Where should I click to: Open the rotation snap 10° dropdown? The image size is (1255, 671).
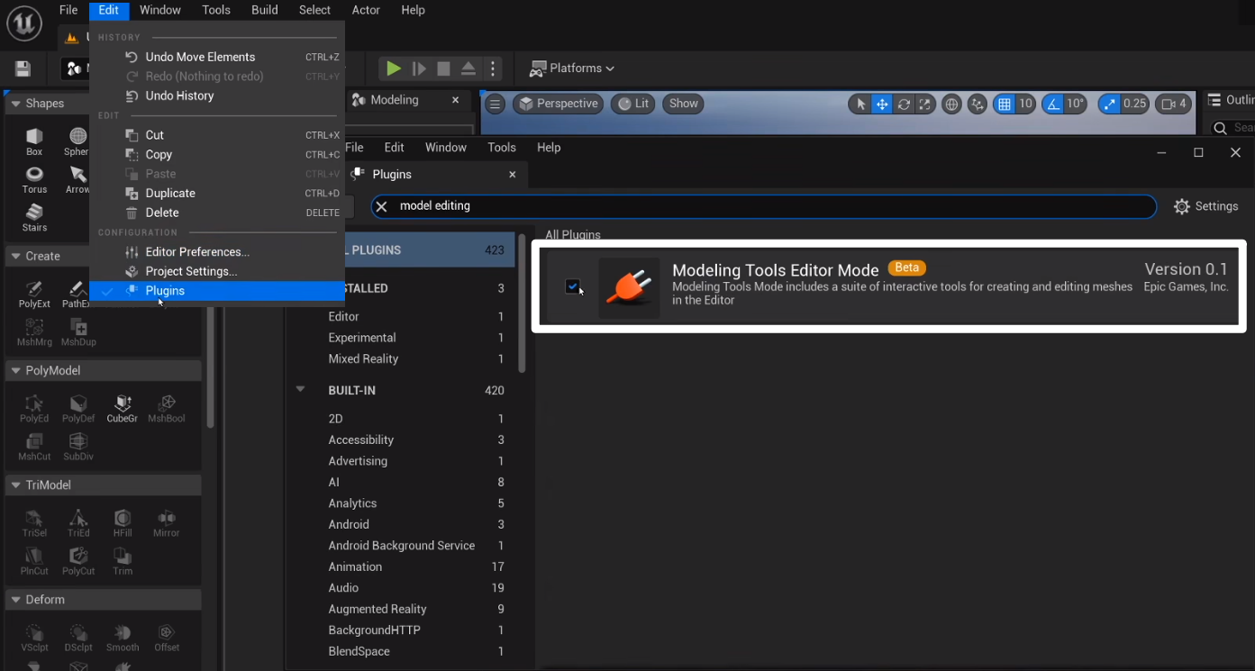coord(1076,104)
